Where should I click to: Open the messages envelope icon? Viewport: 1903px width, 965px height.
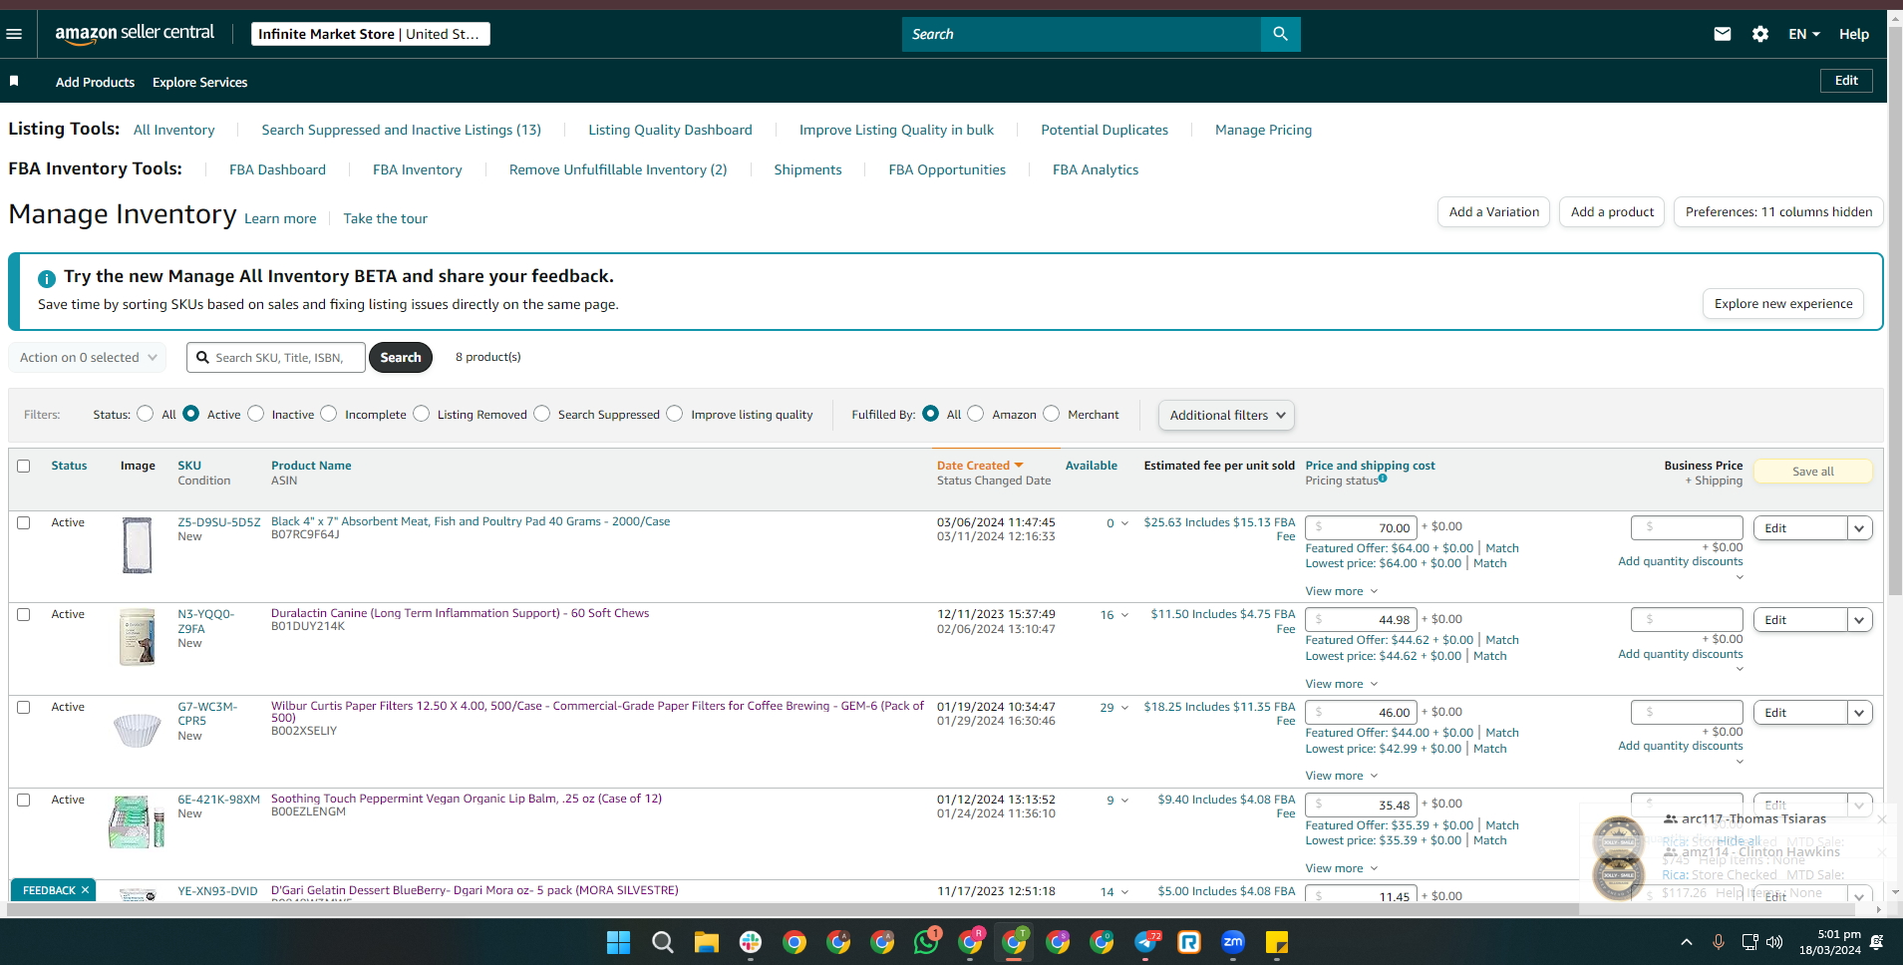coord(1722,34)
